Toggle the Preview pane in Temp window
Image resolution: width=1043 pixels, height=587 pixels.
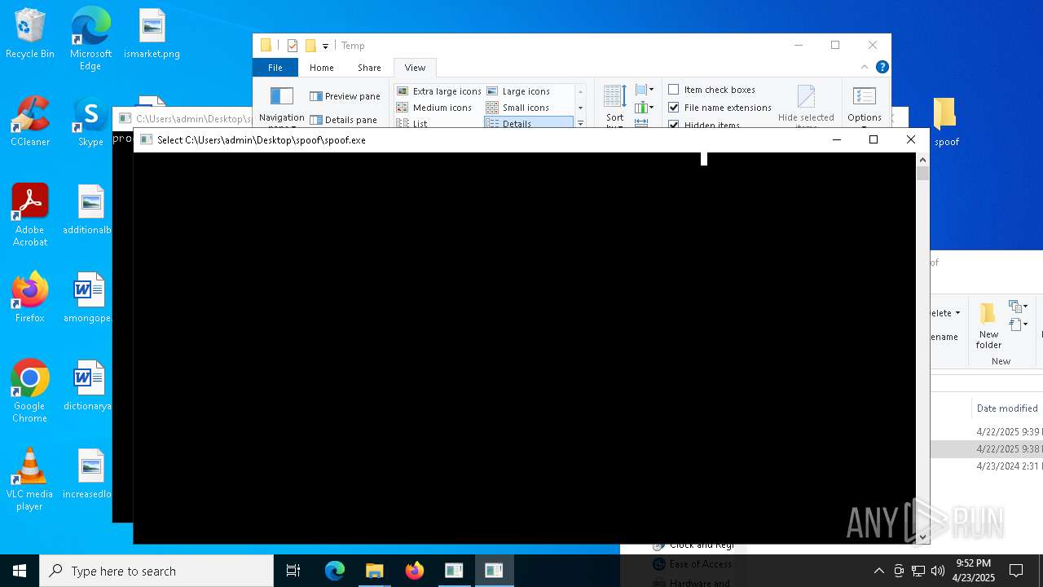point(345,96)
